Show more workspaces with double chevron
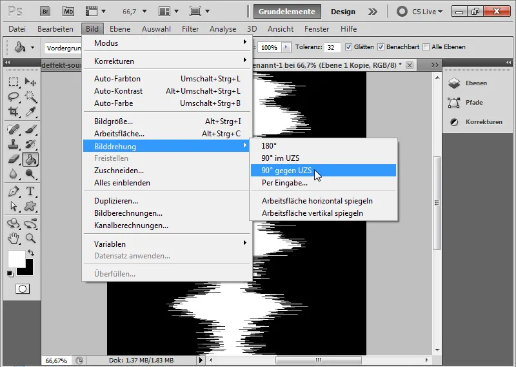Screen dimensions: 516x367 point(373,12)
